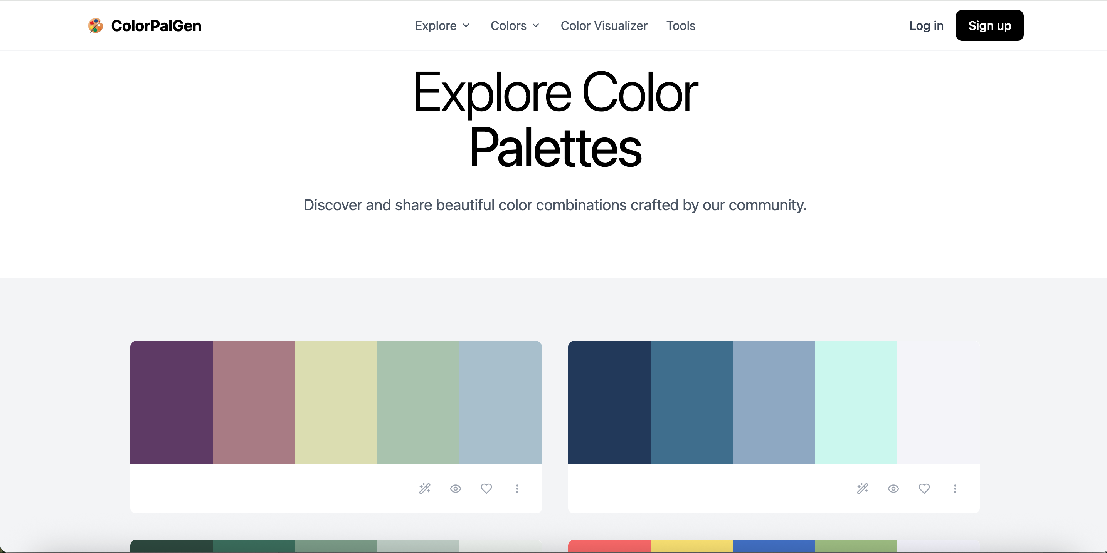Image resolution: width=1107 pixels, height=553 pixels.
Task: Click the ColorPalGen logo
Action: point(145,25)
